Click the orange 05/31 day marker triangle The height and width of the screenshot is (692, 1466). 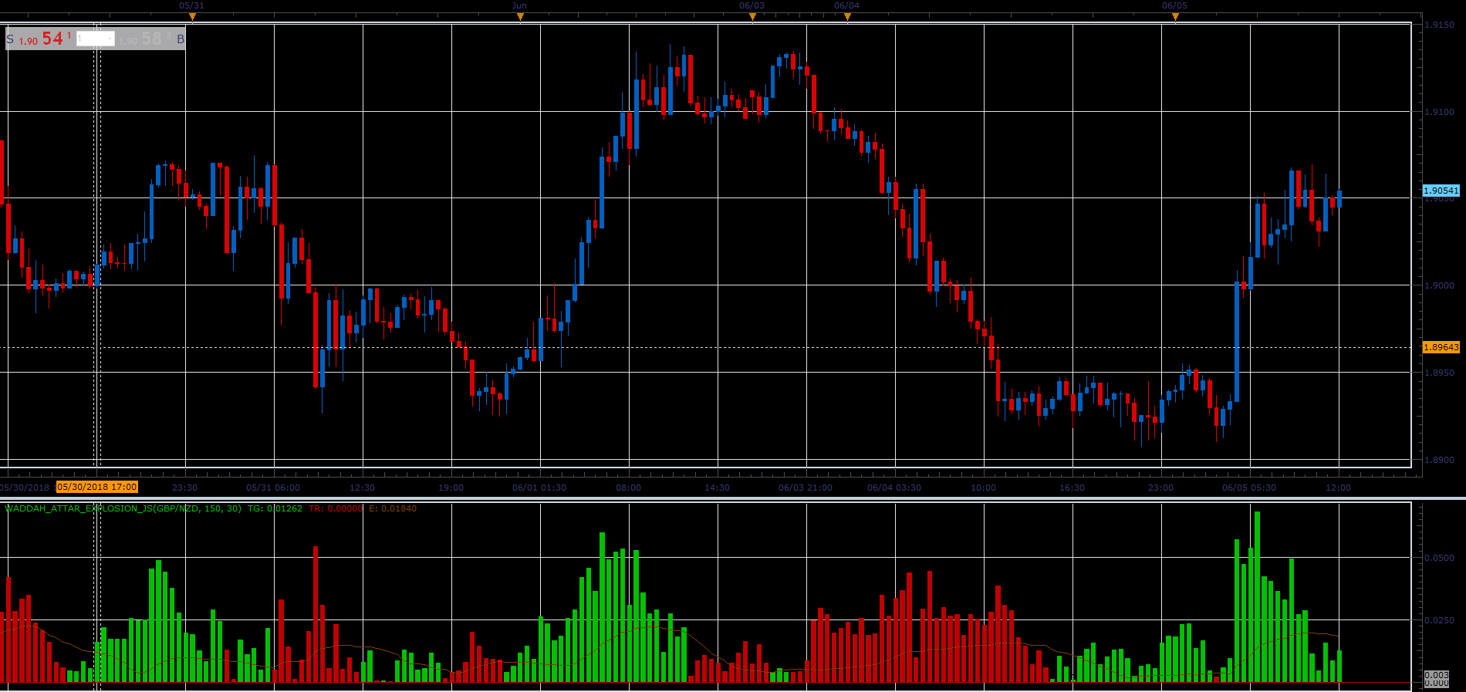192,16
